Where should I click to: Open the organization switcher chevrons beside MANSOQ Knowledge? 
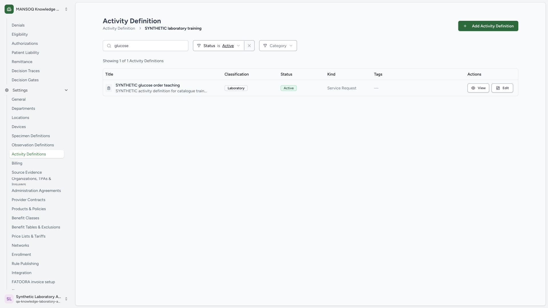66,9
